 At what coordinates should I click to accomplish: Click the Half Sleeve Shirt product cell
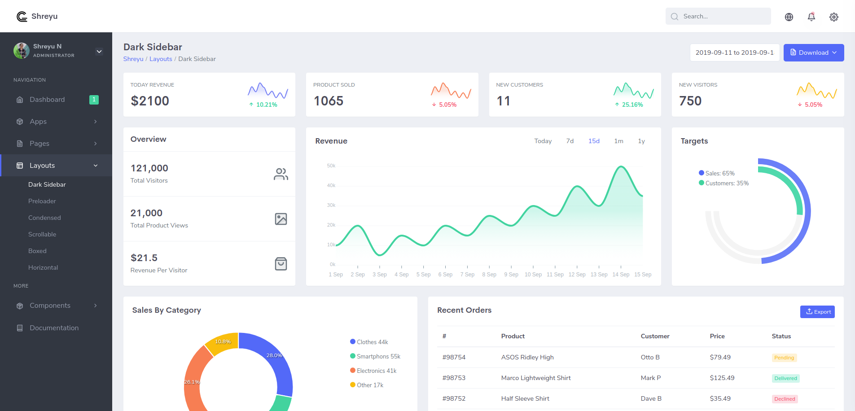point(525,398)
